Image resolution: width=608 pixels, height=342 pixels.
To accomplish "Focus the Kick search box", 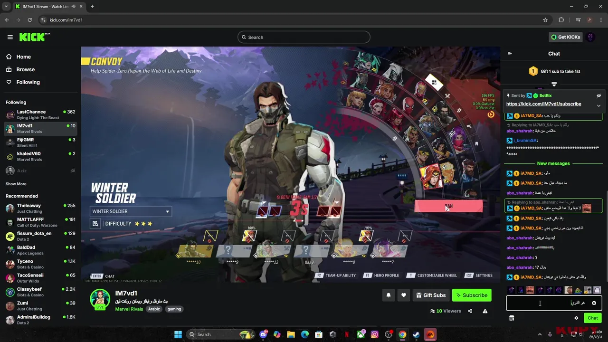I will pyautogui.click(x=304, y=37).
